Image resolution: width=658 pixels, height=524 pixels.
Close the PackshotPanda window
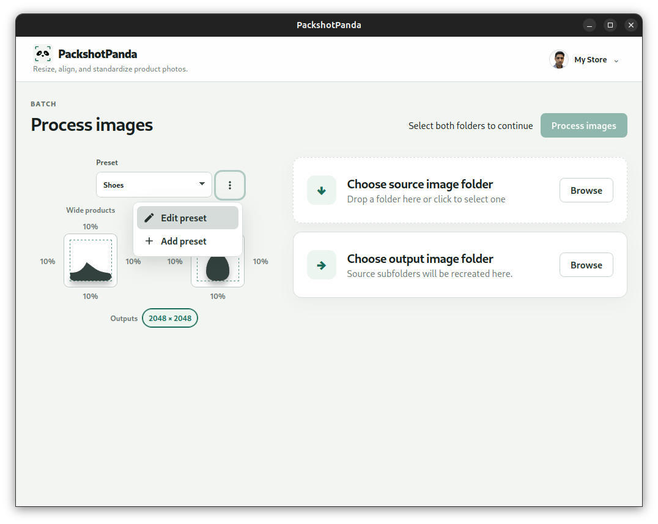630,25
